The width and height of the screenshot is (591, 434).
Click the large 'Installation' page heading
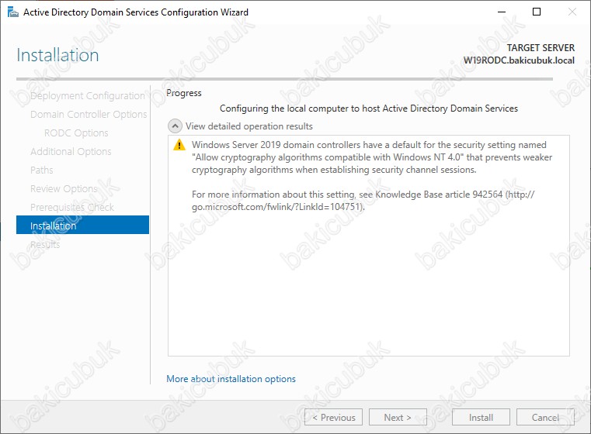(x=57, y=55)
